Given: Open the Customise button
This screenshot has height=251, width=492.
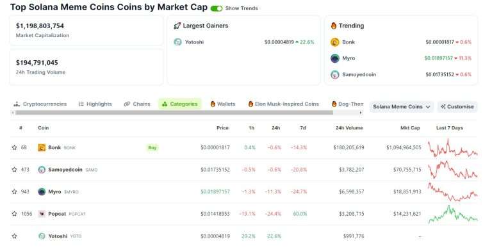Looking at the screenshot, I should (457, 107).
